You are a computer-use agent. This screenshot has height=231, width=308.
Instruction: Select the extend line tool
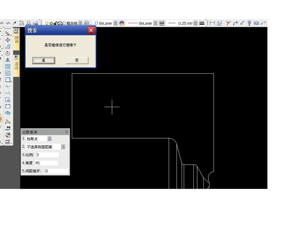click(8, 93)
